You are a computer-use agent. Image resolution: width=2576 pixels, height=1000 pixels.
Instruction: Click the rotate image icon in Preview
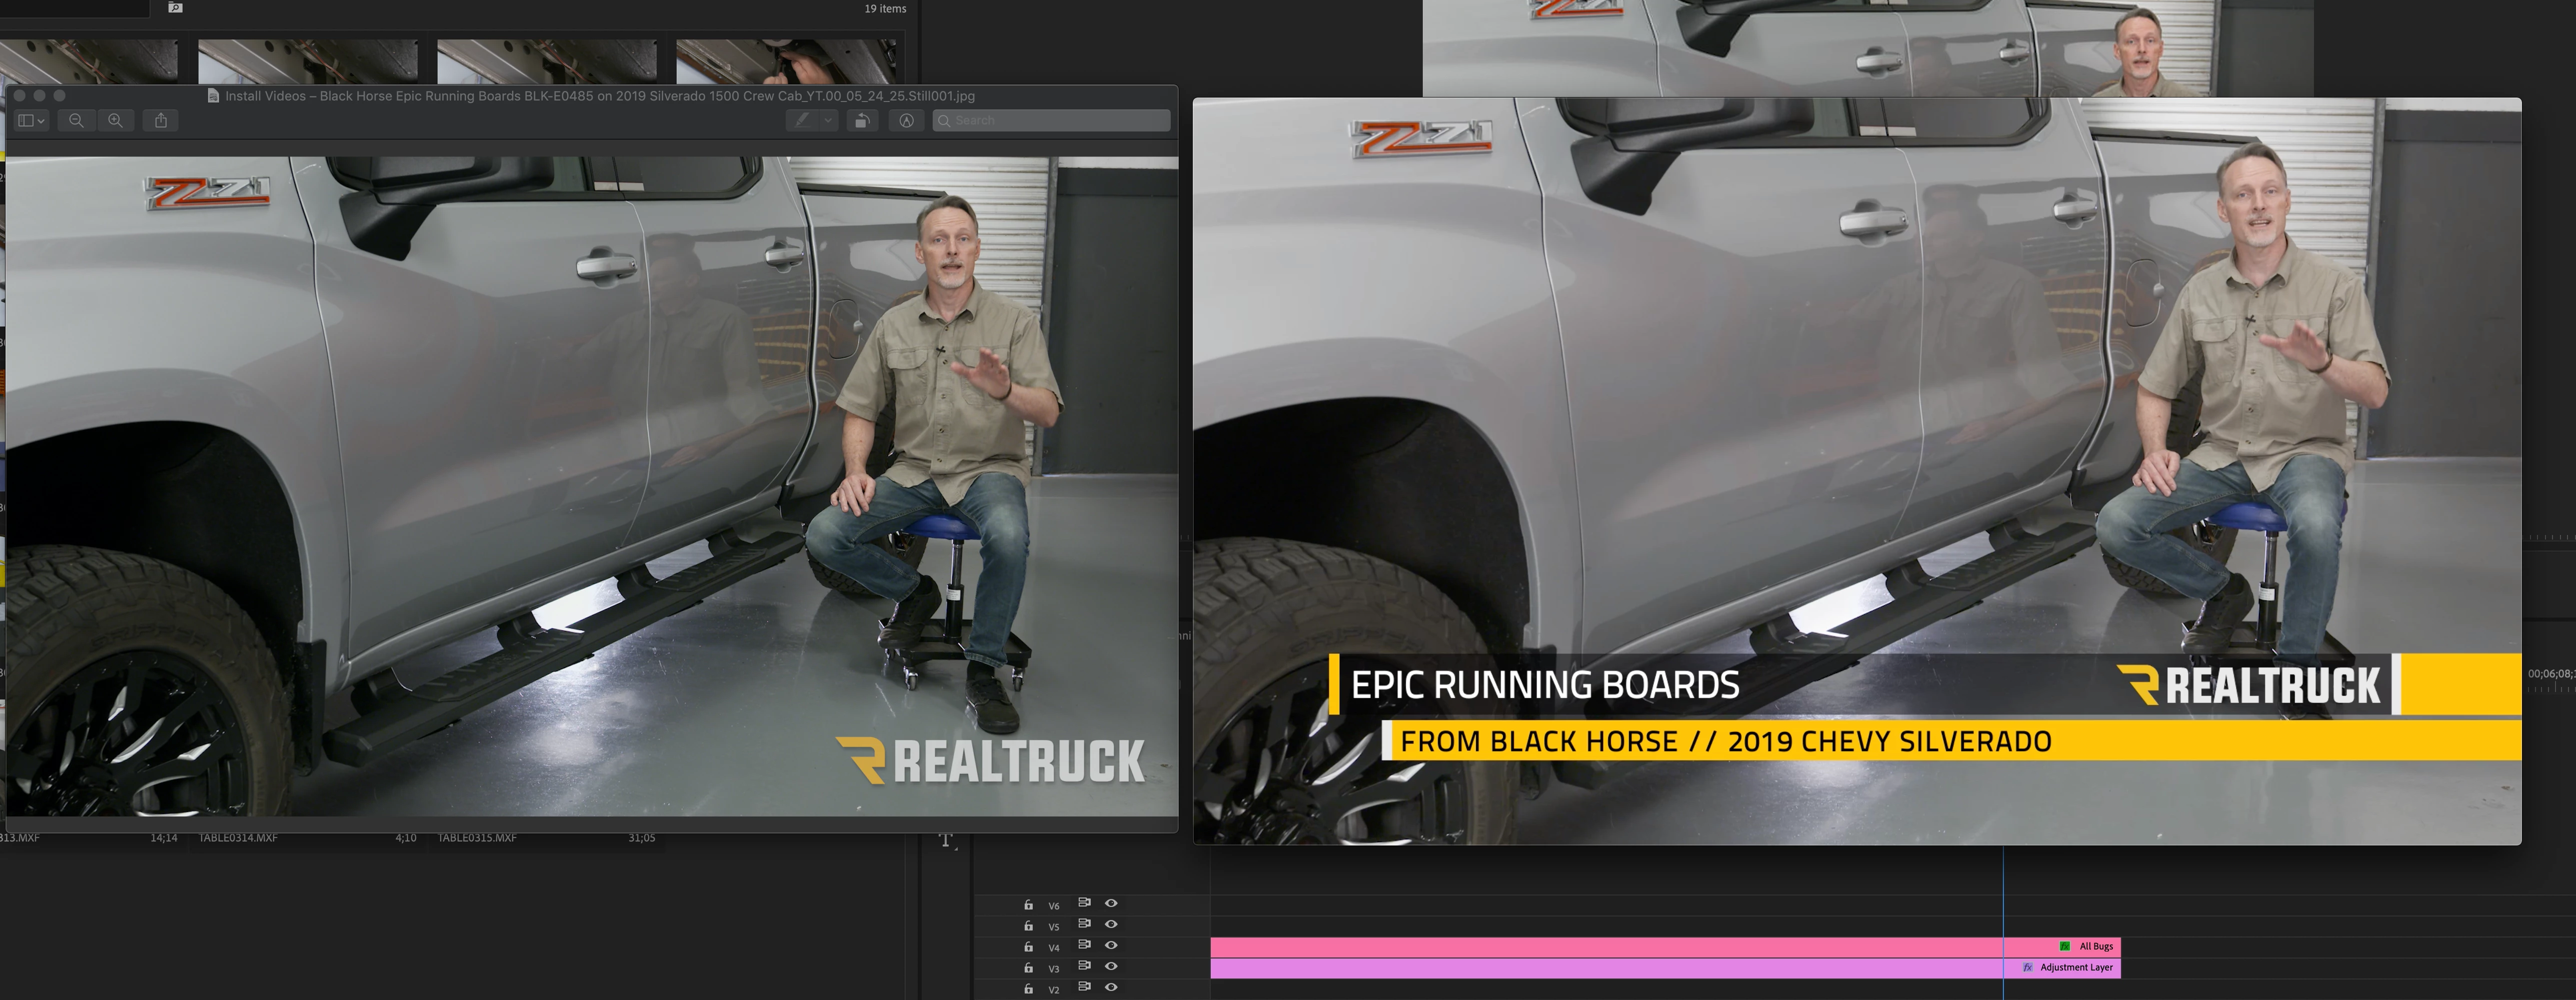[x=862, y=120]
